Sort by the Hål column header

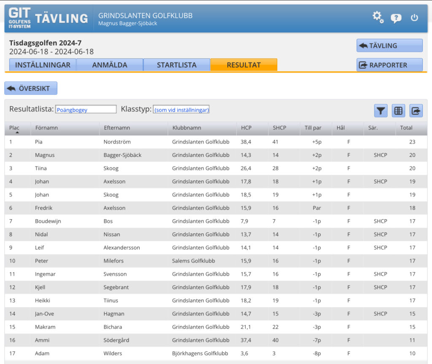pyautogui.click(x=348, y=128)
